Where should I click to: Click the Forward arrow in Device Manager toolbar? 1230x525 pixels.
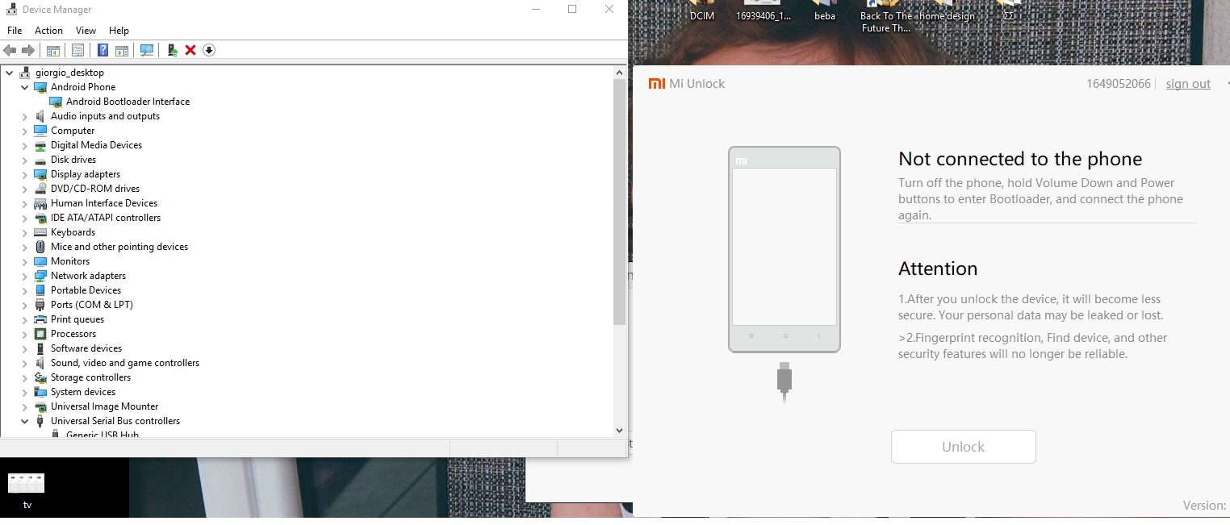(27, 50)
